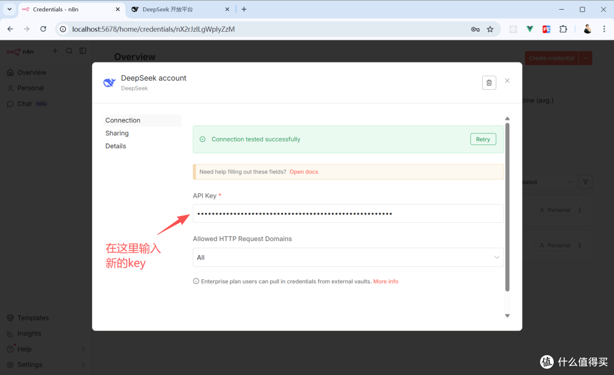Click the plus icon in n8n sidebar
This screenshot has height=375, width=614.
(55, 51)
